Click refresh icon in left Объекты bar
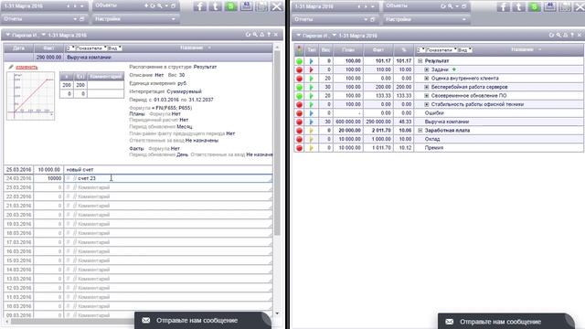Viewport: 585px width, 329px height. (153, 6)
